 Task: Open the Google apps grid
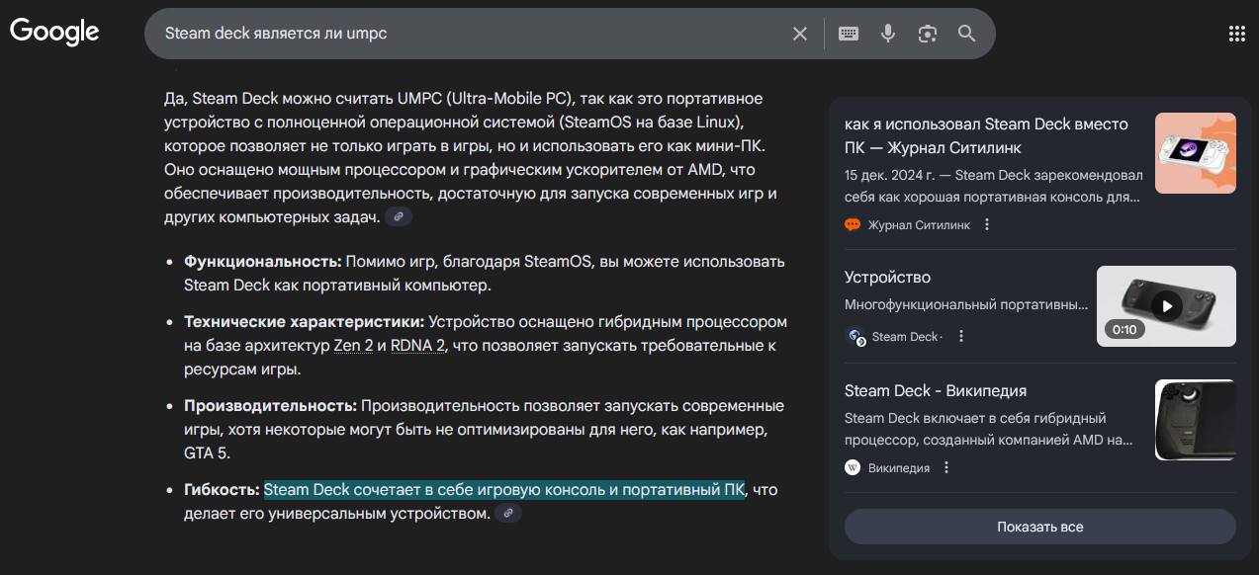coord(1236,34)
